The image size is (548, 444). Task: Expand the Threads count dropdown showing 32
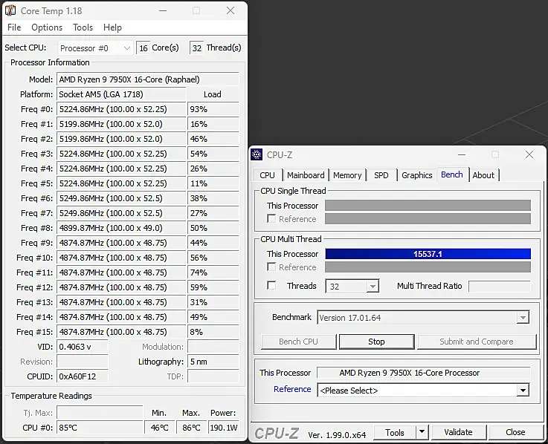click(x=352, y=287)
